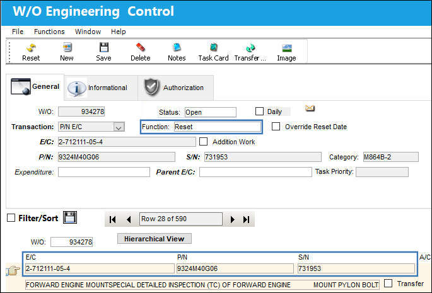Click the P/N field in General tab
The width and height of the screenshot is (432, 293).
coord(117,157)
